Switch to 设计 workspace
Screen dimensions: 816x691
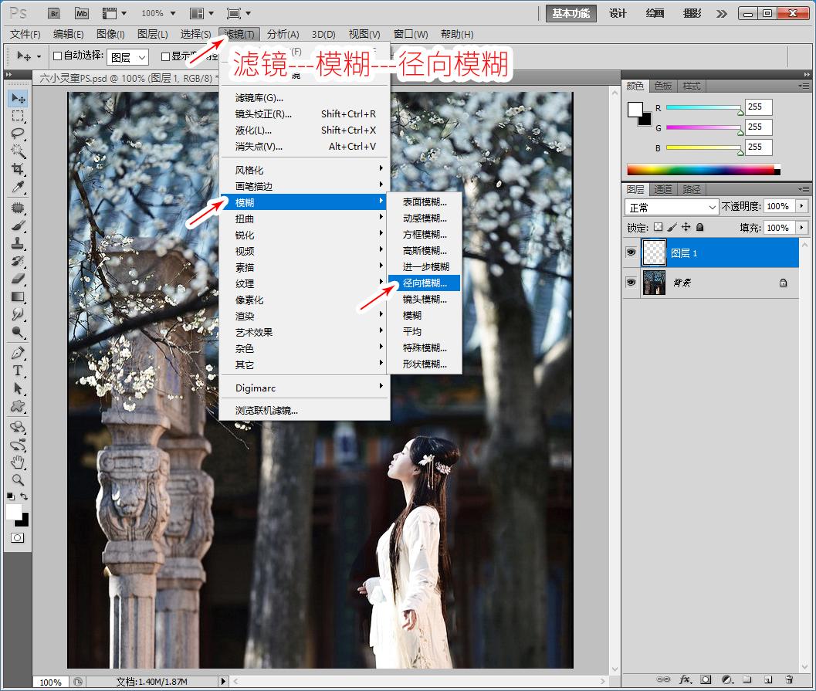coord(618,14)
